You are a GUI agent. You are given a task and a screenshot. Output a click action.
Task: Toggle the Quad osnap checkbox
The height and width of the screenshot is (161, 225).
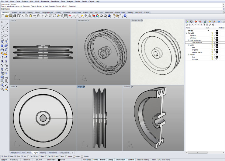click(x=53, y=156)
